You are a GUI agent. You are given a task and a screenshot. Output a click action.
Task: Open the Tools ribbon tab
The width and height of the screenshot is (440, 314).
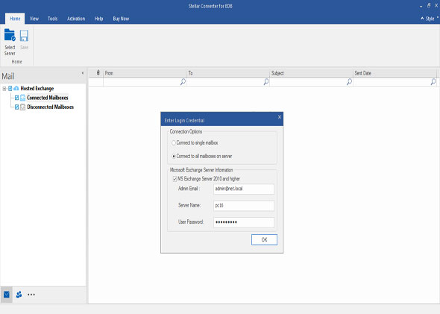tap(52, 19)
